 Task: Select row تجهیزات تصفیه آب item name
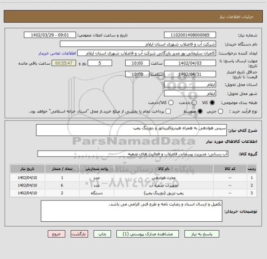[164, 186]
